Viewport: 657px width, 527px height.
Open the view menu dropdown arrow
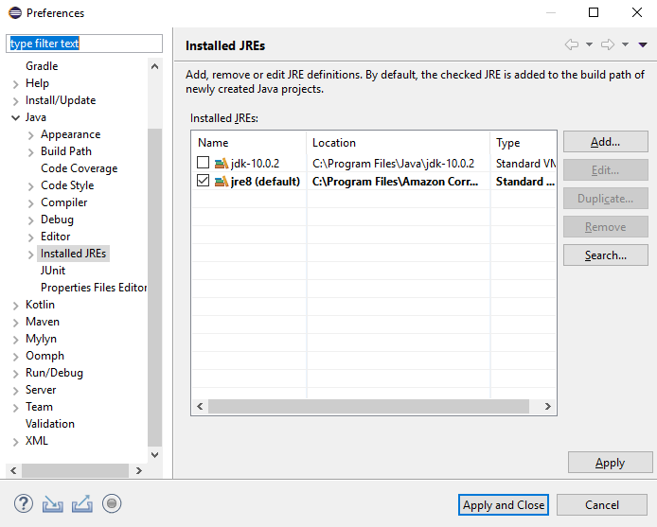point(643,44)
